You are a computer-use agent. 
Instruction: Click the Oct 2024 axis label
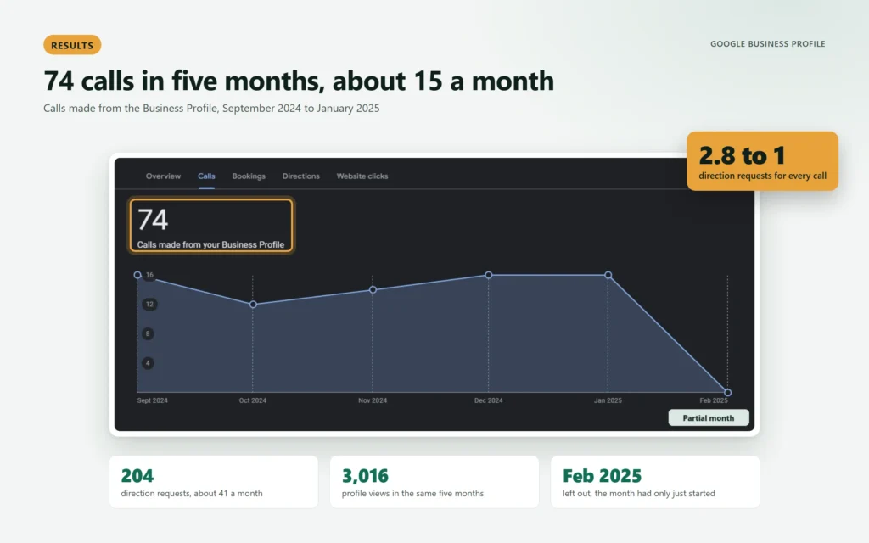click(x=253, y=400)
